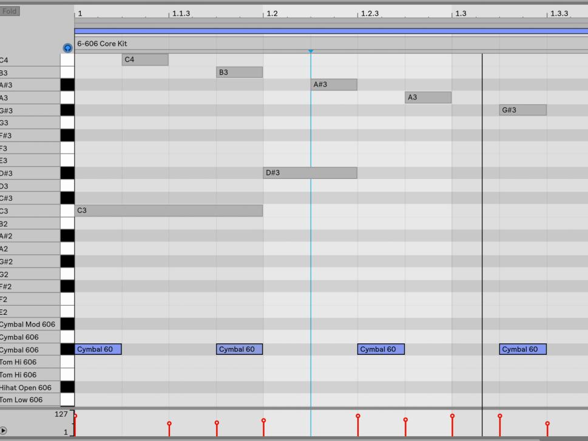588x441 pixels.
Task: Preview the D#3 black piano key
Action: (67, 173)
